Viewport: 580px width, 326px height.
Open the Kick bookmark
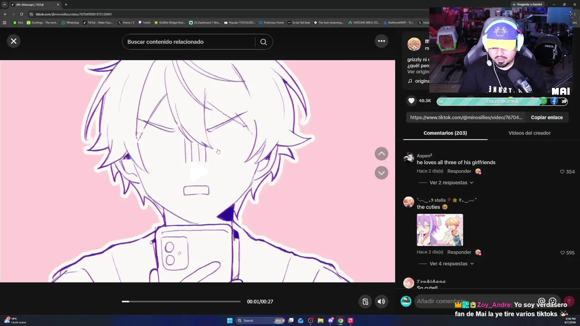pyautogui.click(x=18, y=23)
